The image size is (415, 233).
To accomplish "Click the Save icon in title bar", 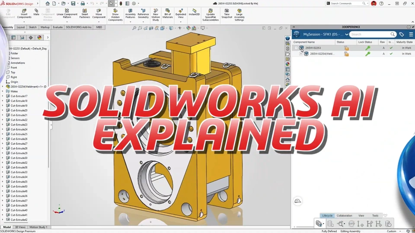I will coord(73,3).
